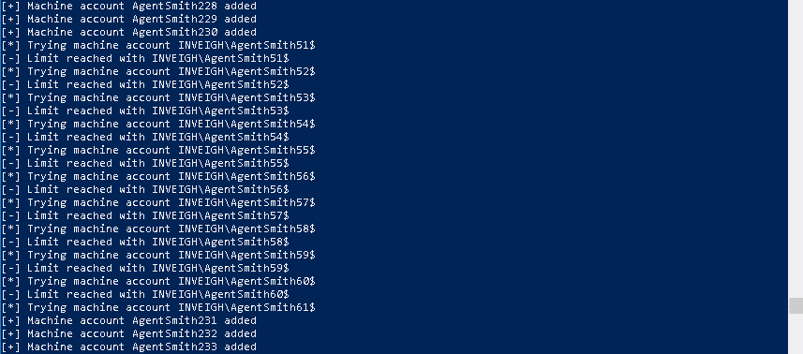This screenshot has height=354, width=803.
Task: Click the scrollbar track above the thumb
Action: tap(796, 148)
